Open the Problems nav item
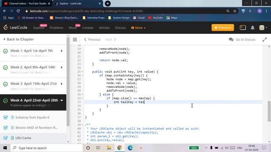The image size is (271, 152). tap(56, 28)
